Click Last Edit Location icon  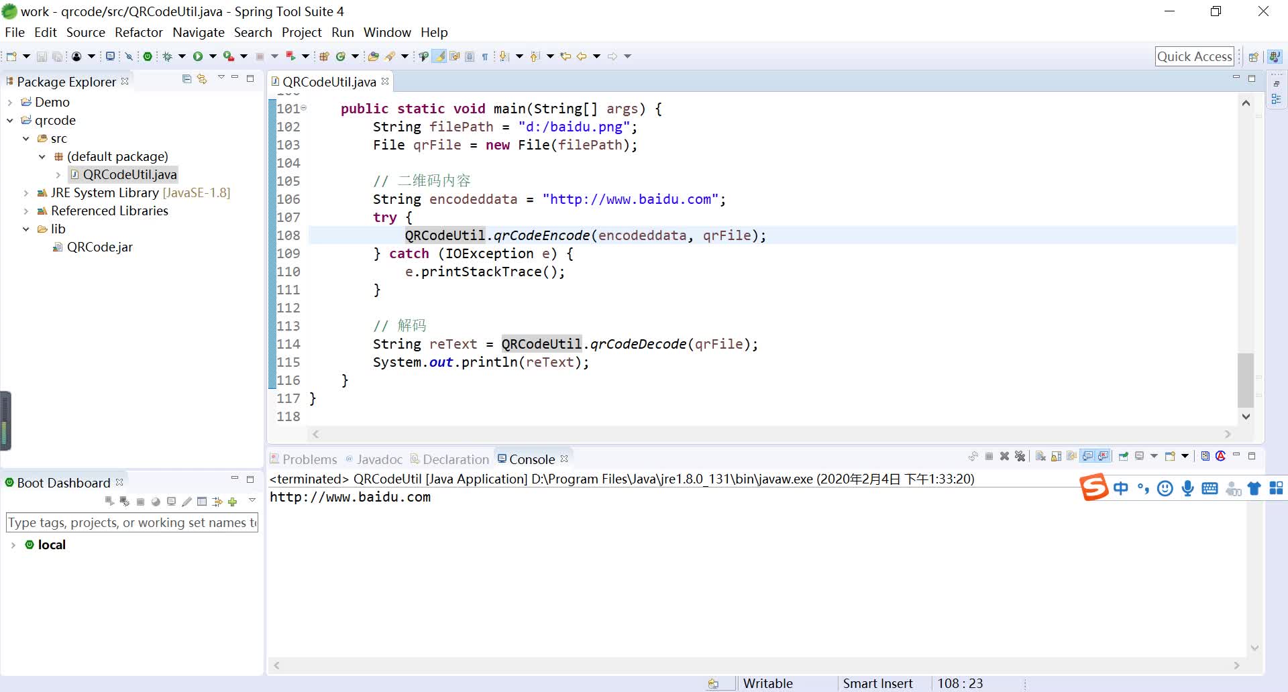(566, 56)
